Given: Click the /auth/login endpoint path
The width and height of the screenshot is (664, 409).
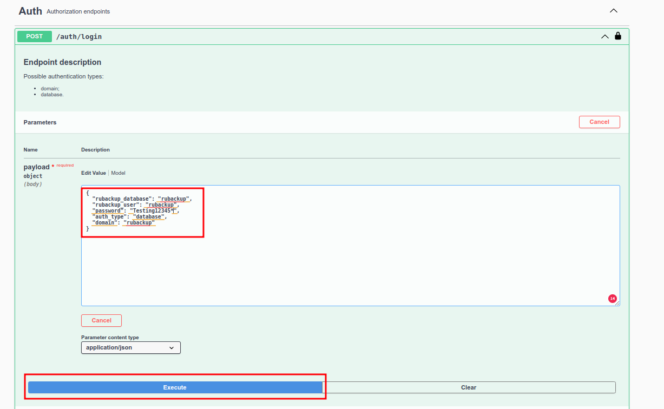Looking at the screenshot, I should 79,37.
